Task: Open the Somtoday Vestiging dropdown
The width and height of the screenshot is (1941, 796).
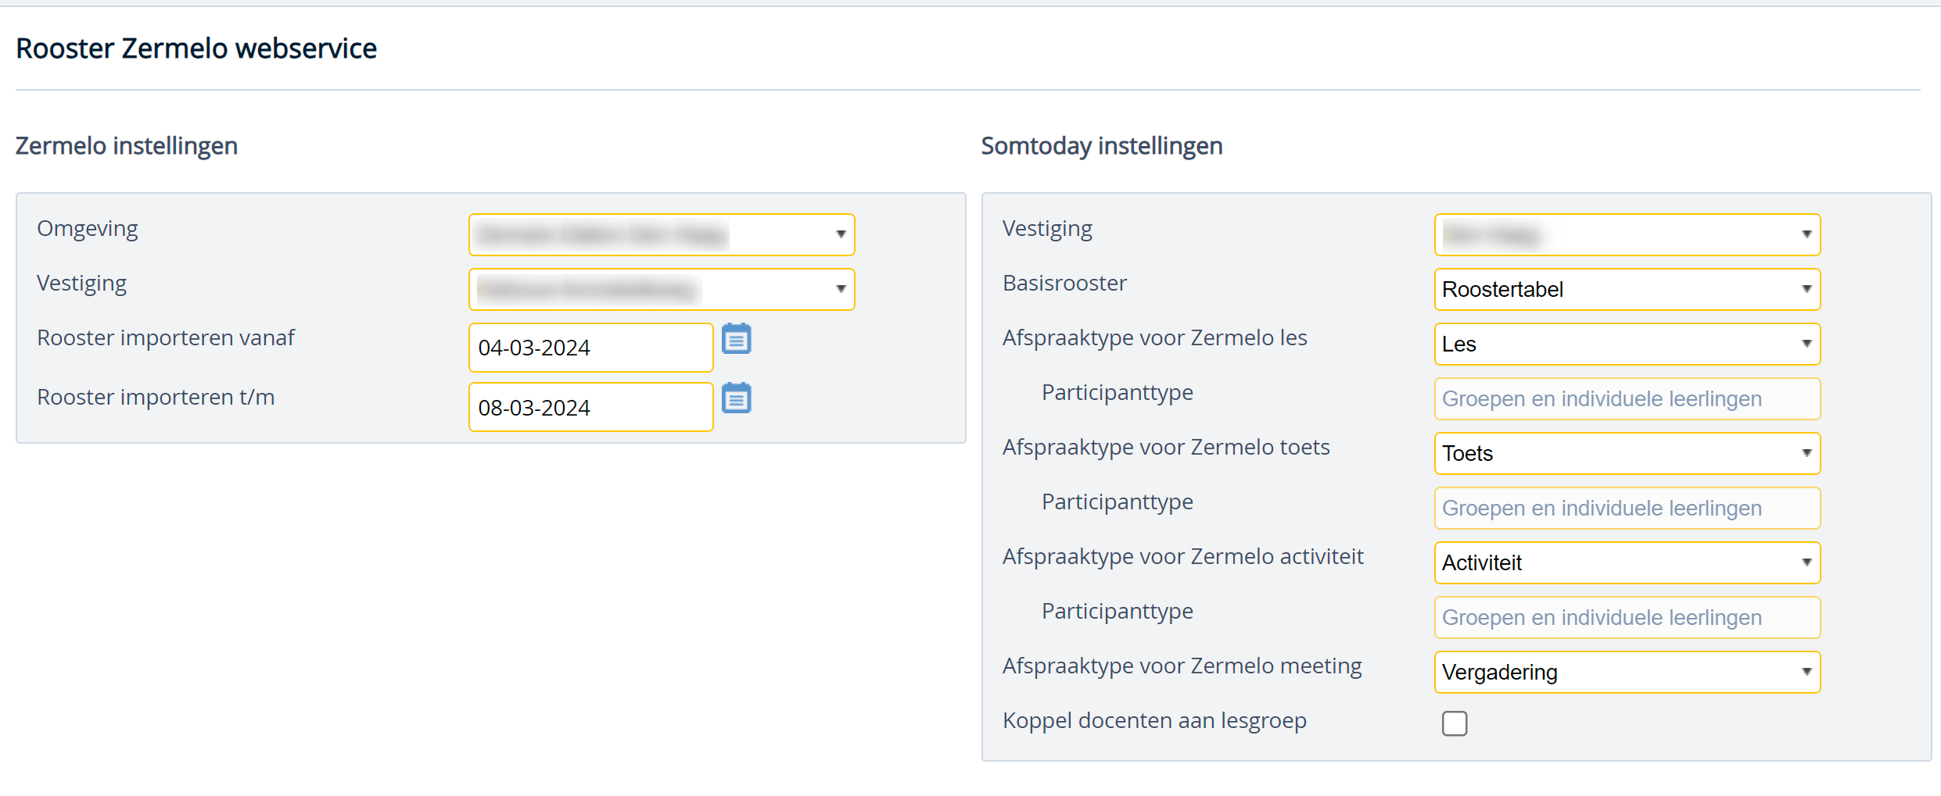Action: click(1627, 234)
